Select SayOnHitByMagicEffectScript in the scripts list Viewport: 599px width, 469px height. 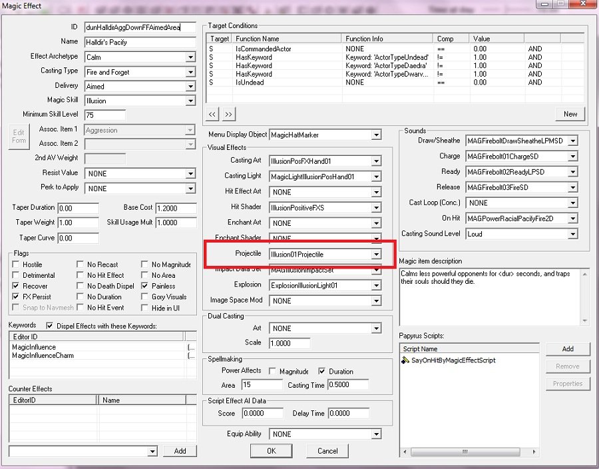[453, 360]
